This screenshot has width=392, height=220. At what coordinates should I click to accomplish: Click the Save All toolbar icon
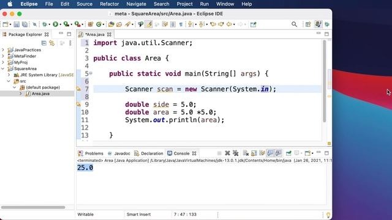pos(24,24)
